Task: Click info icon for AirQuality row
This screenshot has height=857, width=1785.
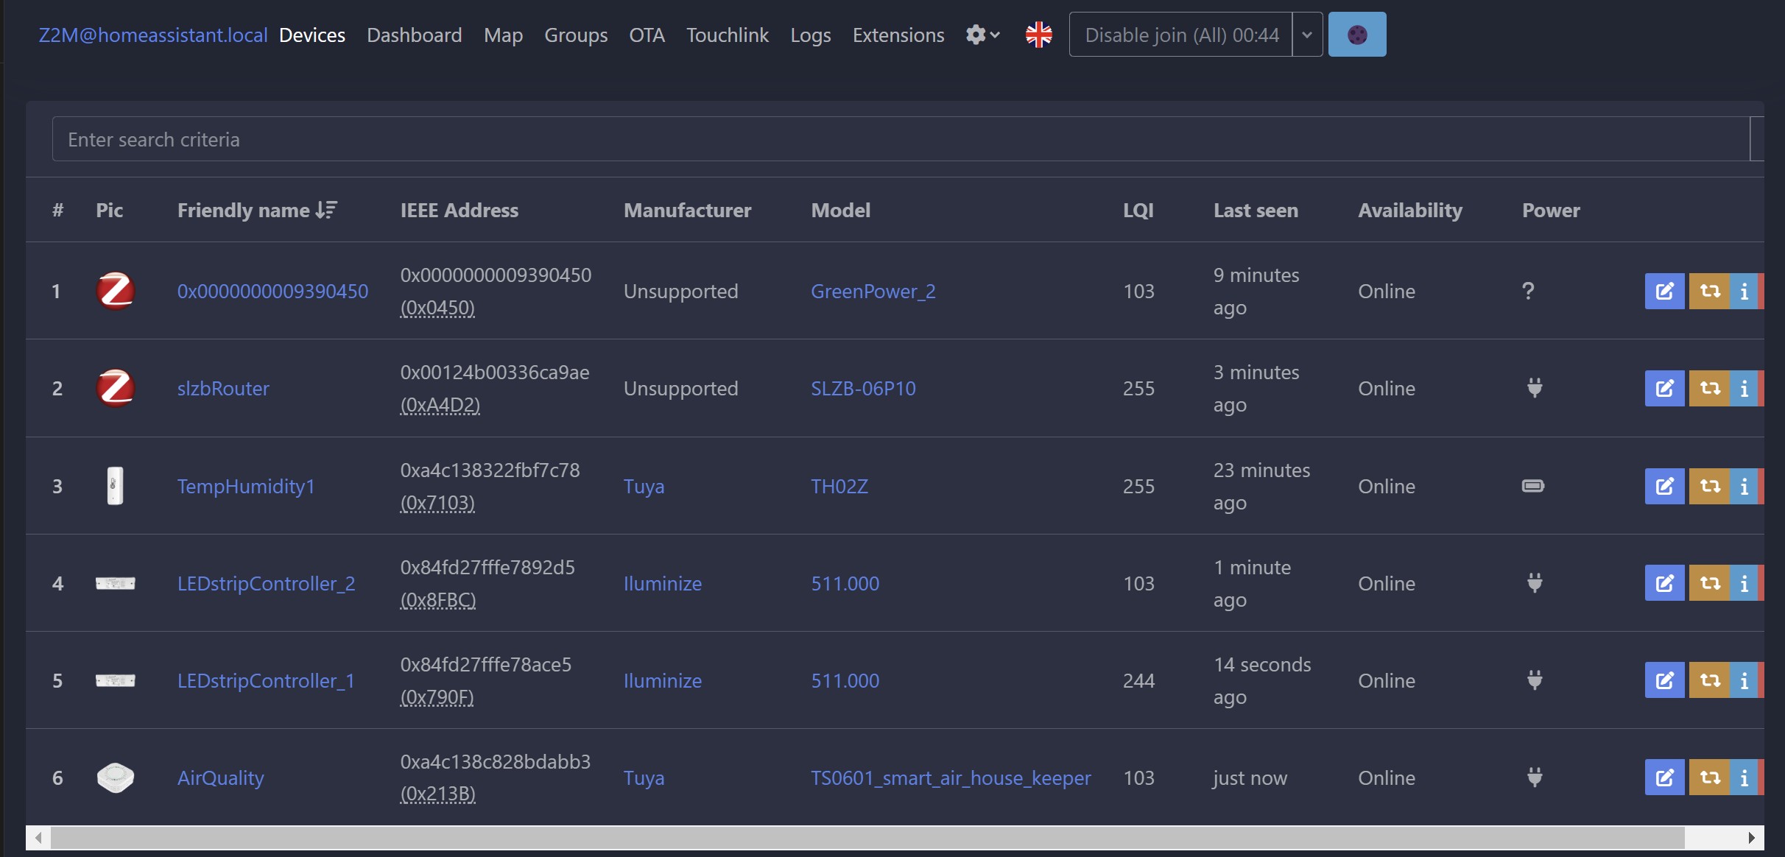Action: tap(1744, 777)
